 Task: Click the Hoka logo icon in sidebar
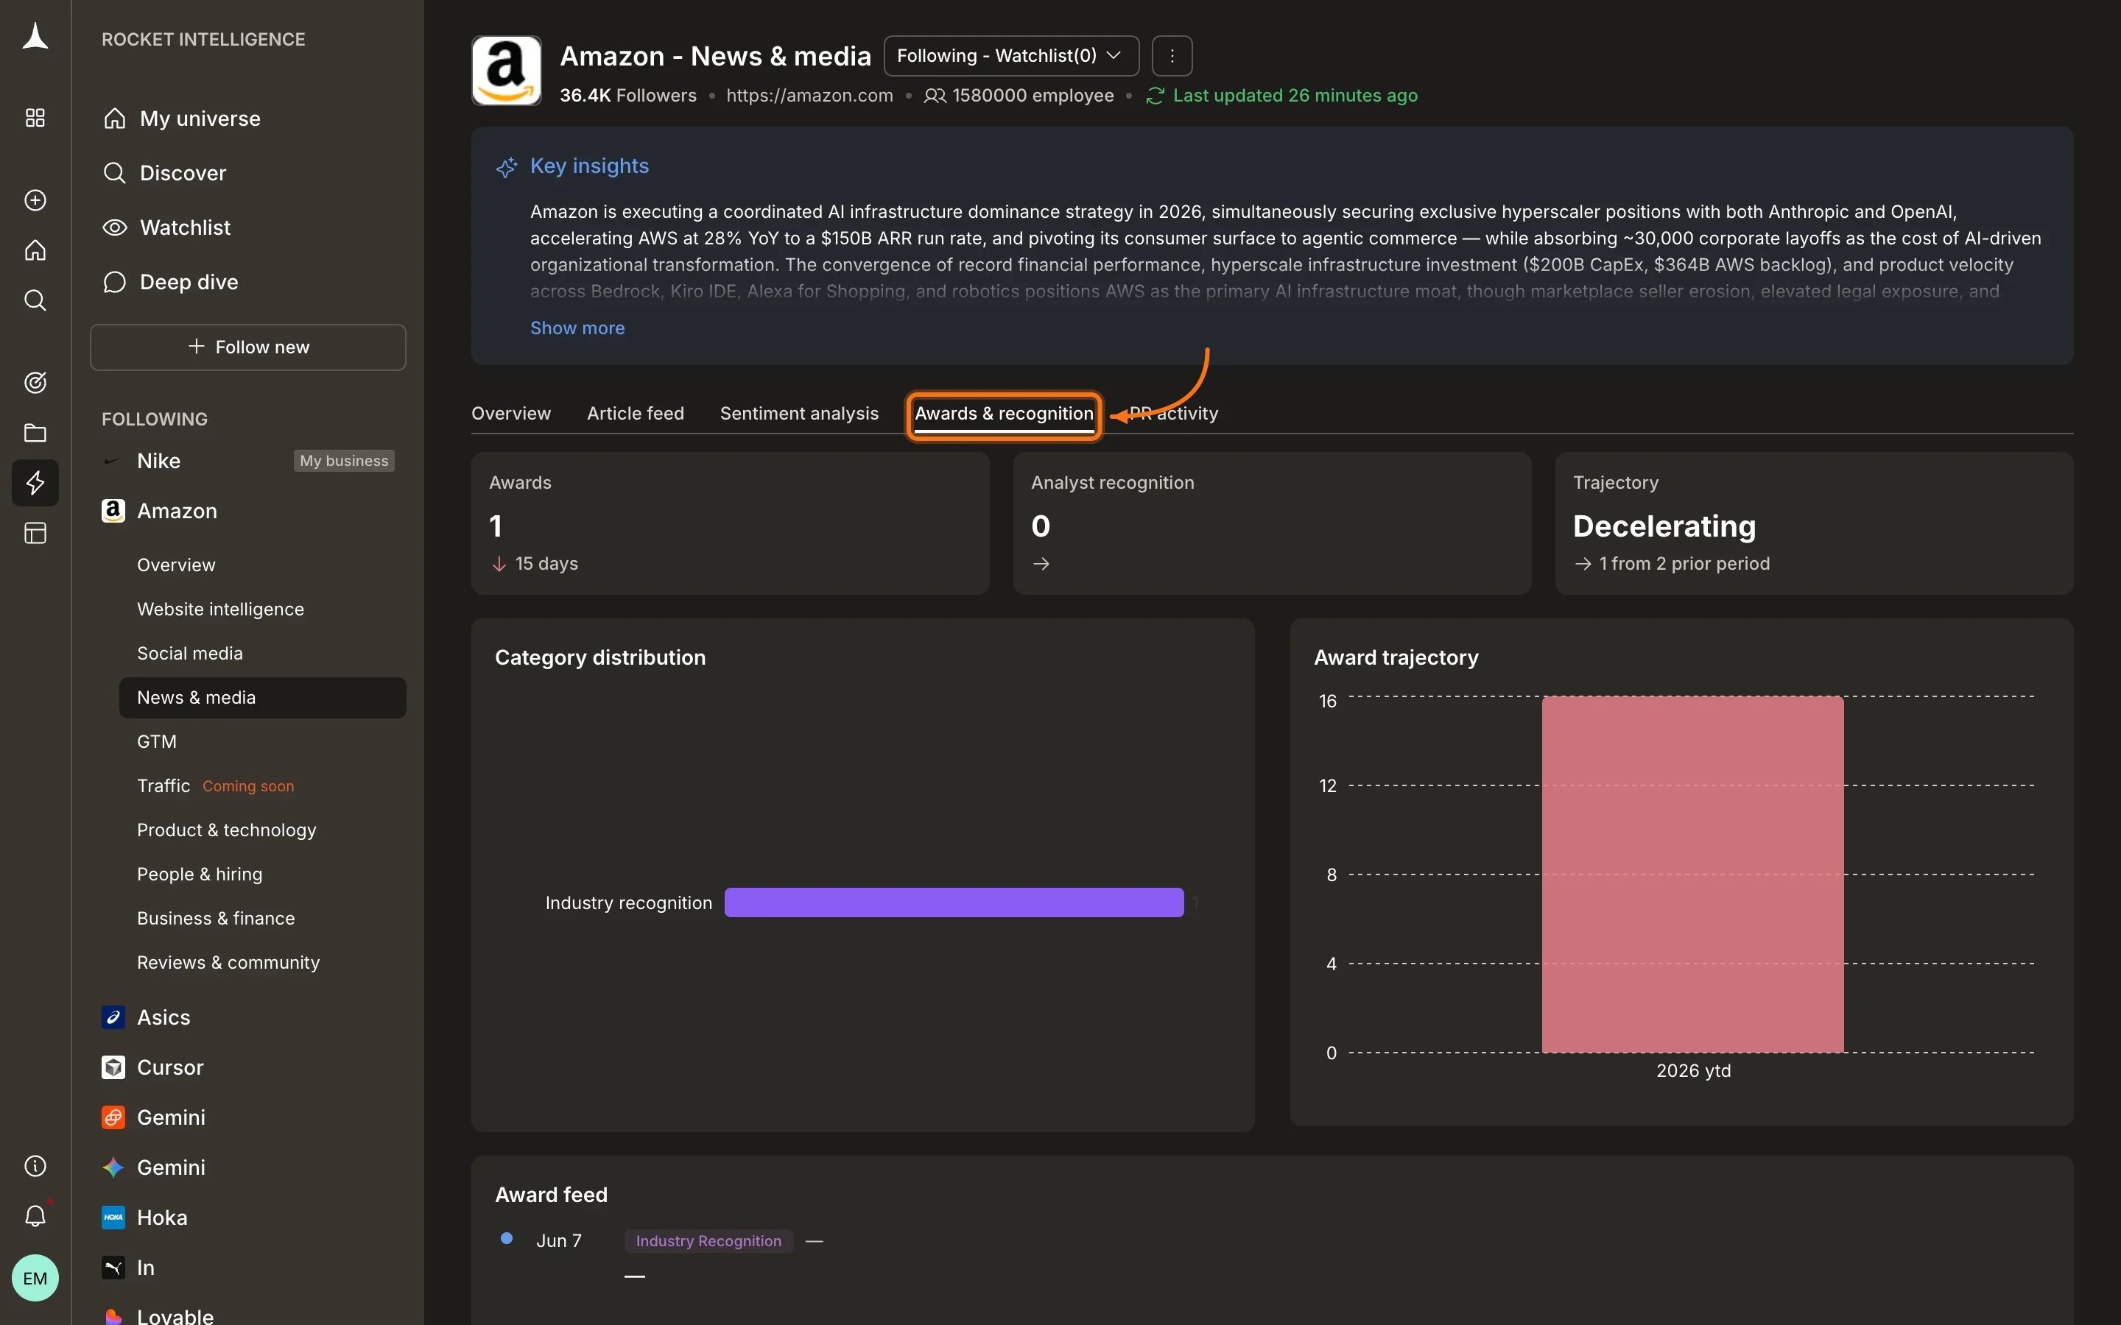[x=113, y=1218]
